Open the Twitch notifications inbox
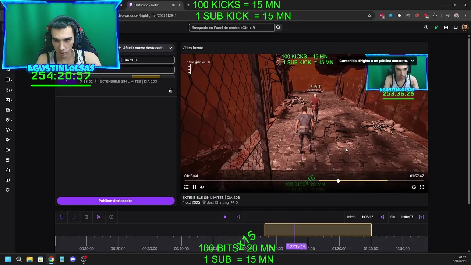Image resolution: width=471 pixels, height=265 pixels. coord(446,28)
